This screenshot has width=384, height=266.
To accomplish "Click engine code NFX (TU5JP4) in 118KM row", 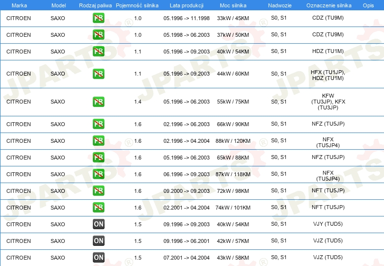I will pos(328,176).
